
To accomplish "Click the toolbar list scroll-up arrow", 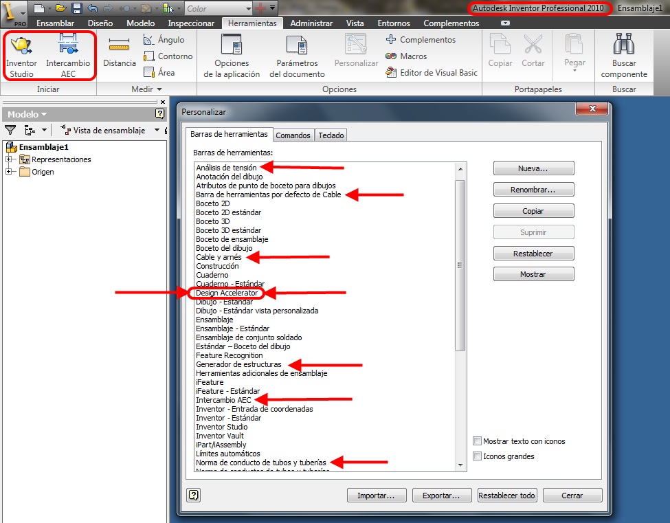I will click(460, 169).
